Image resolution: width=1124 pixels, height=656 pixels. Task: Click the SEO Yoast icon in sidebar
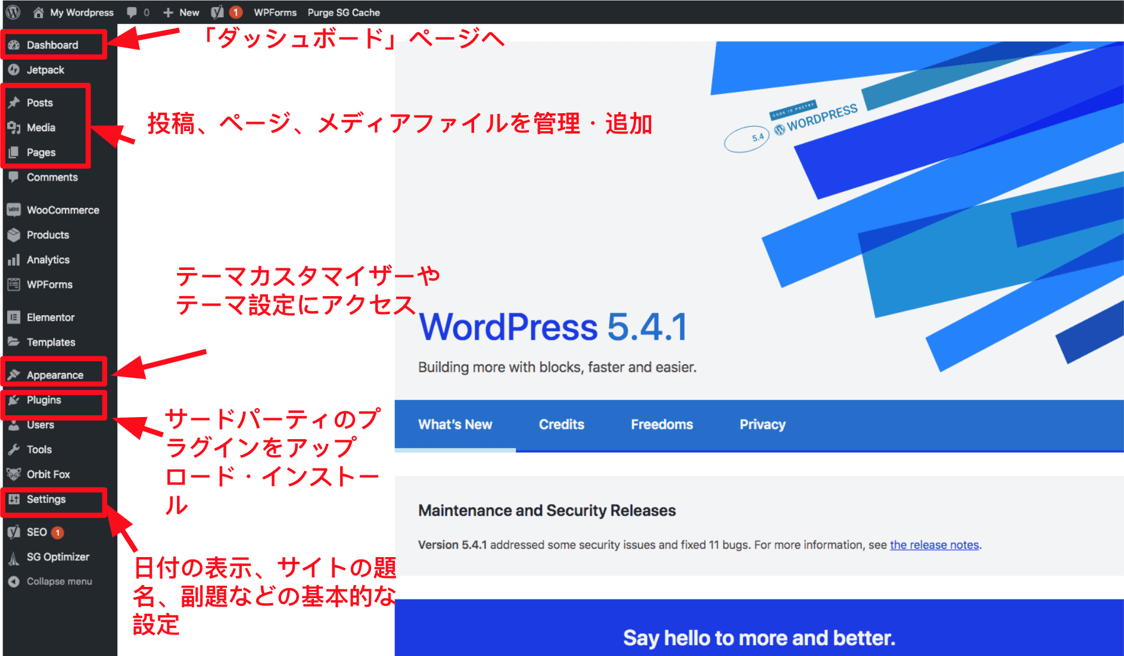point(14,532)
